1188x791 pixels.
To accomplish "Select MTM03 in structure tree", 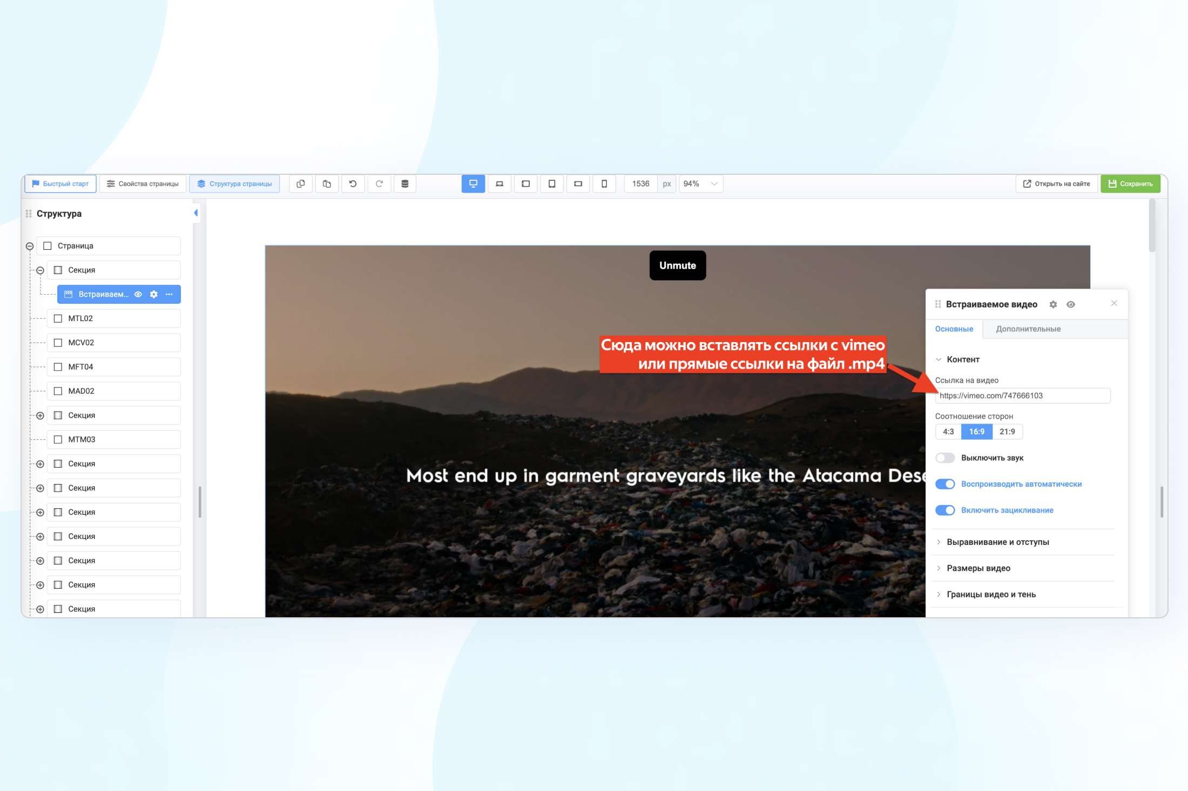I will pos(114,440).
